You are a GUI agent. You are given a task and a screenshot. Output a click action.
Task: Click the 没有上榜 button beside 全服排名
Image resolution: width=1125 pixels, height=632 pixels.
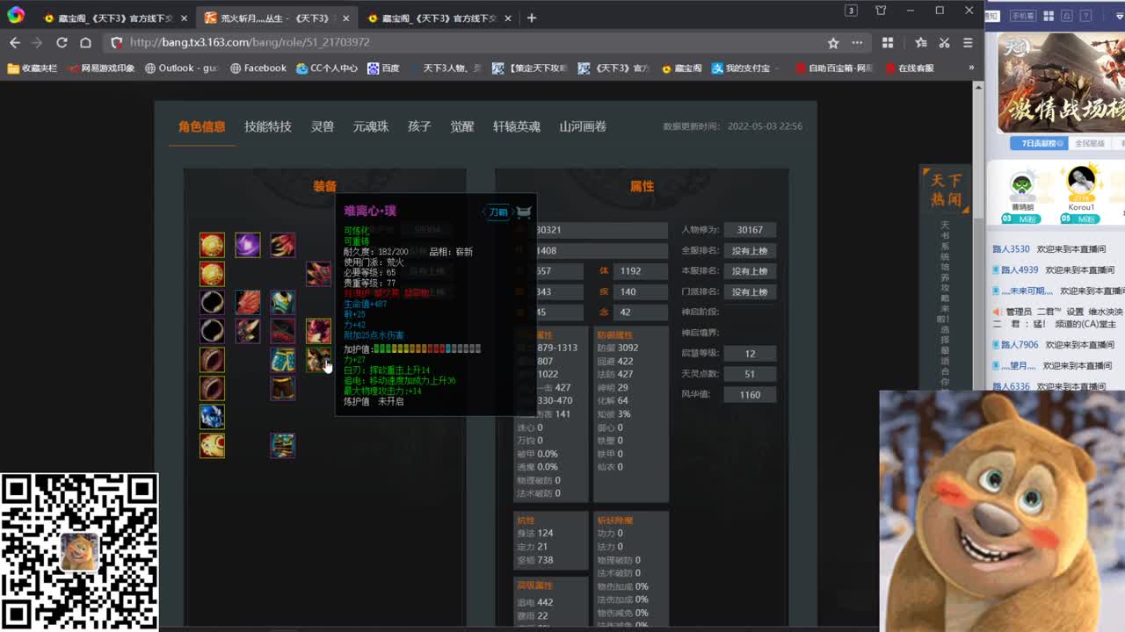749,250
